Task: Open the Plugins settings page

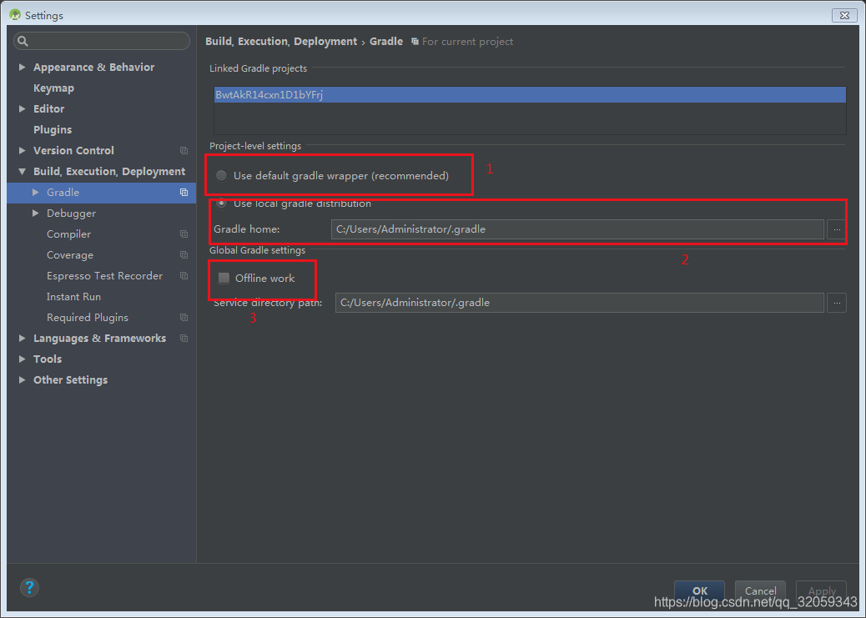Action: click(53, 130)
